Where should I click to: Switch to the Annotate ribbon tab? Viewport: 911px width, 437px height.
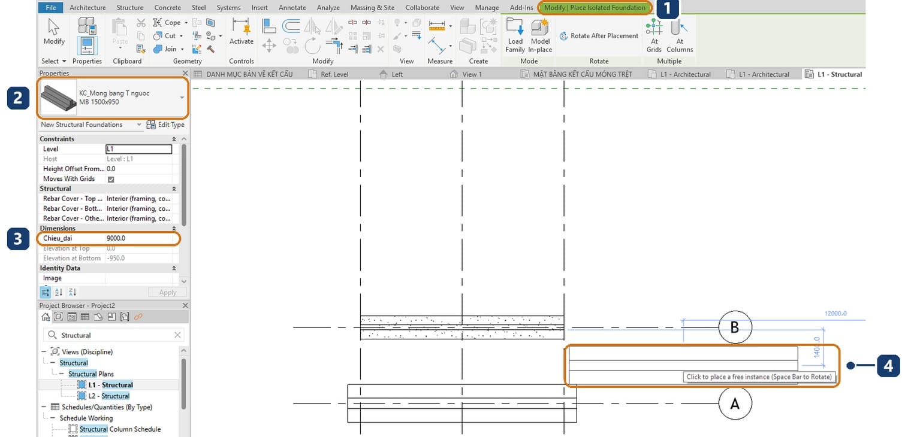[292, 8]
